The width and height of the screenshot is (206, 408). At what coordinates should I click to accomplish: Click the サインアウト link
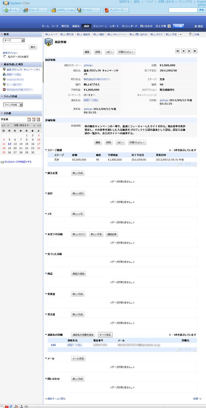tap(186, 2)
